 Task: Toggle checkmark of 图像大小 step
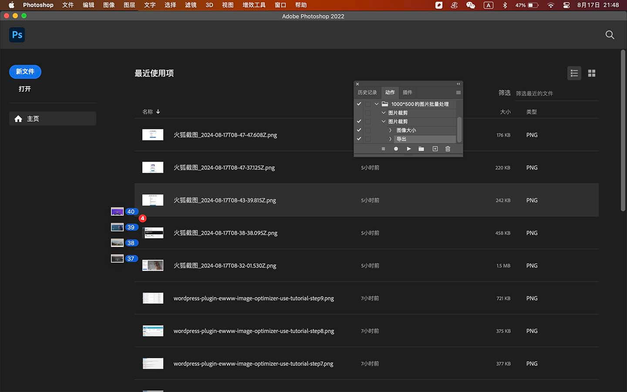pos(359,130)
